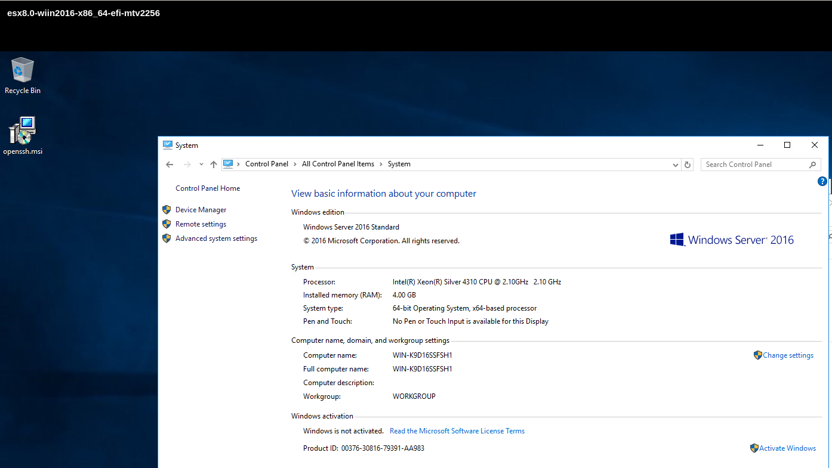The height and width of the screenshot is (468, 832).
Task: Click into the Search Control Panel field
Action: 752,165
